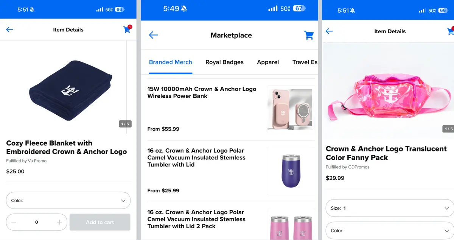Go back from the Fanny Pack details
Image resolution: width=454 pixels, height=240 pixels.
pos(329,31)
